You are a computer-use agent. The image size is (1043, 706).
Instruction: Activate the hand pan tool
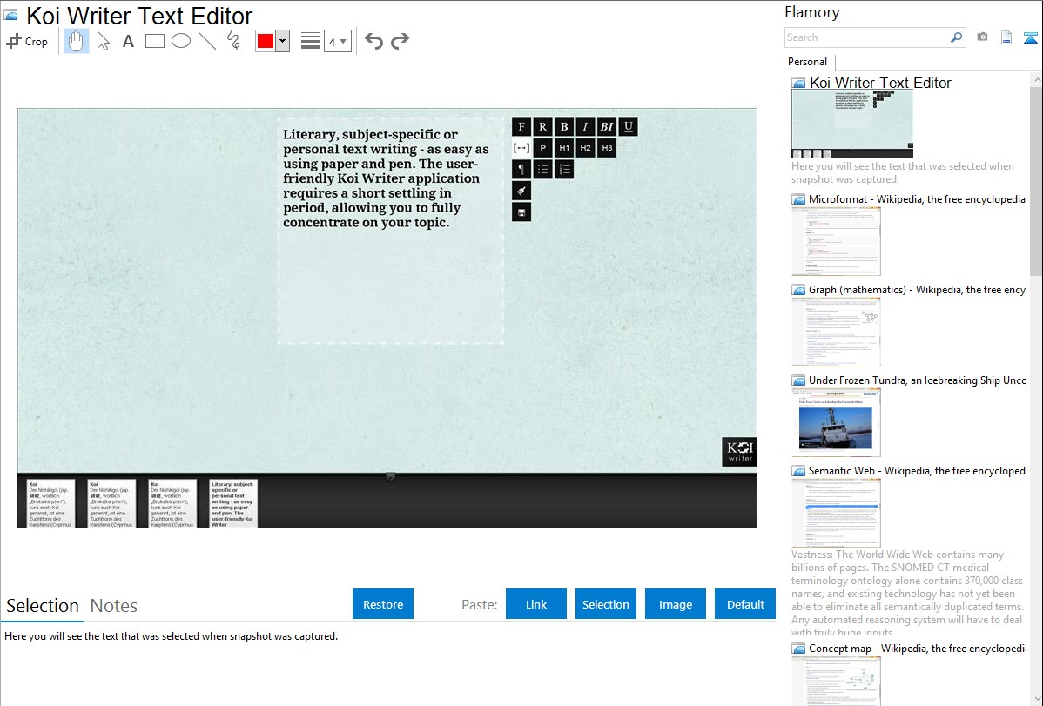click(x=76, y=41)
